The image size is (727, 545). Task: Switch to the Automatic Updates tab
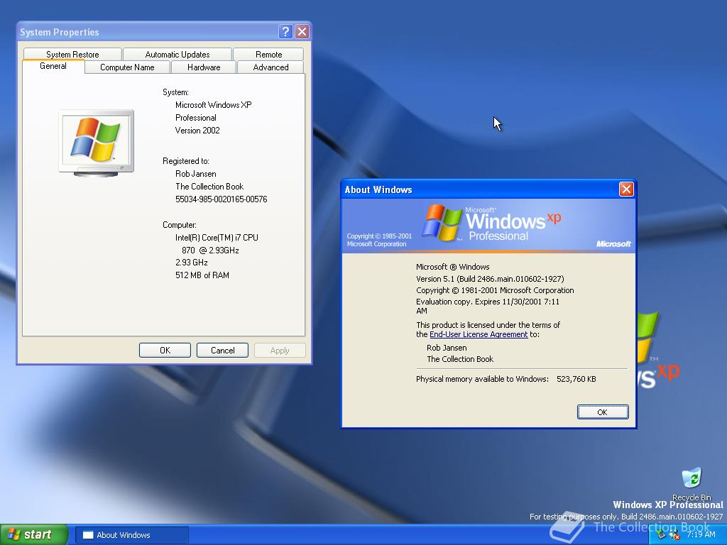tap(177, 54)
